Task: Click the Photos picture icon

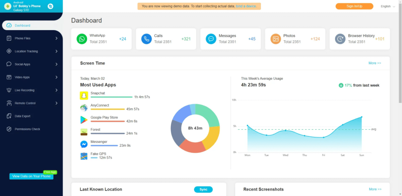Action: [275, 39]
